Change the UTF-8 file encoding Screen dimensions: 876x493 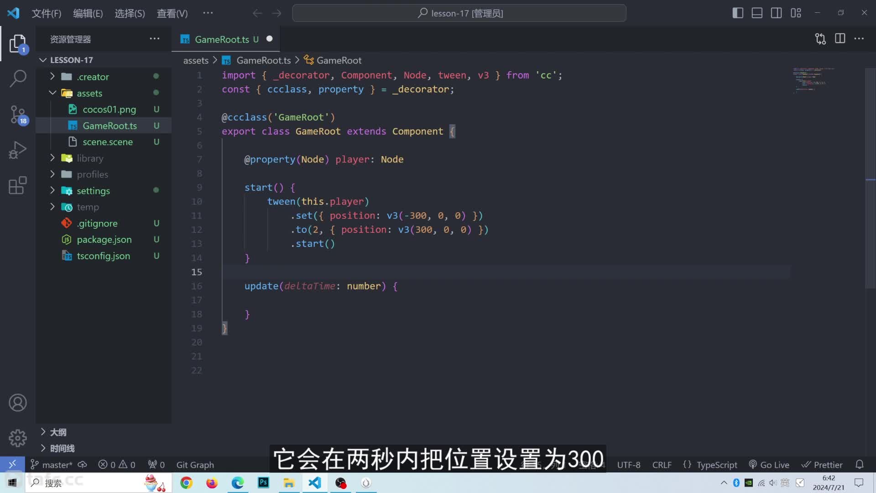click(628, 465)
